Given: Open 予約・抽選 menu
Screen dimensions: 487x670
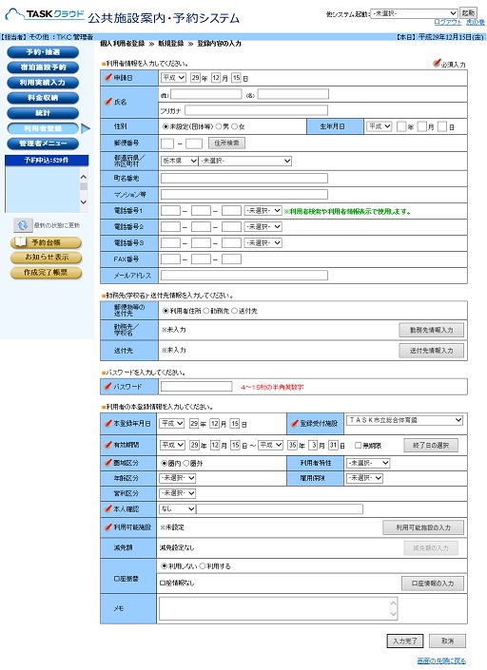Looking at the screenshot, I should [43, 52].
